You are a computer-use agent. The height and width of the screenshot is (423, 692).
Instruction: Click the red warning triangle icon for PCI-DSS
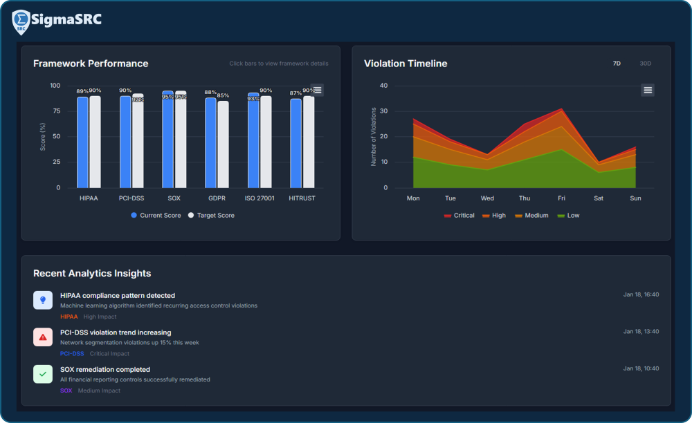coord(43,337)
